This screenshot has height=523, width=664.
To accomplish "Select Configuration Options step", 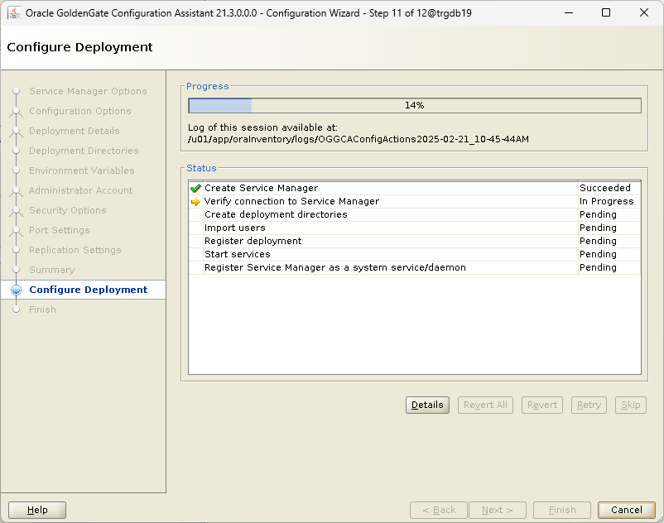I will 80,111.
